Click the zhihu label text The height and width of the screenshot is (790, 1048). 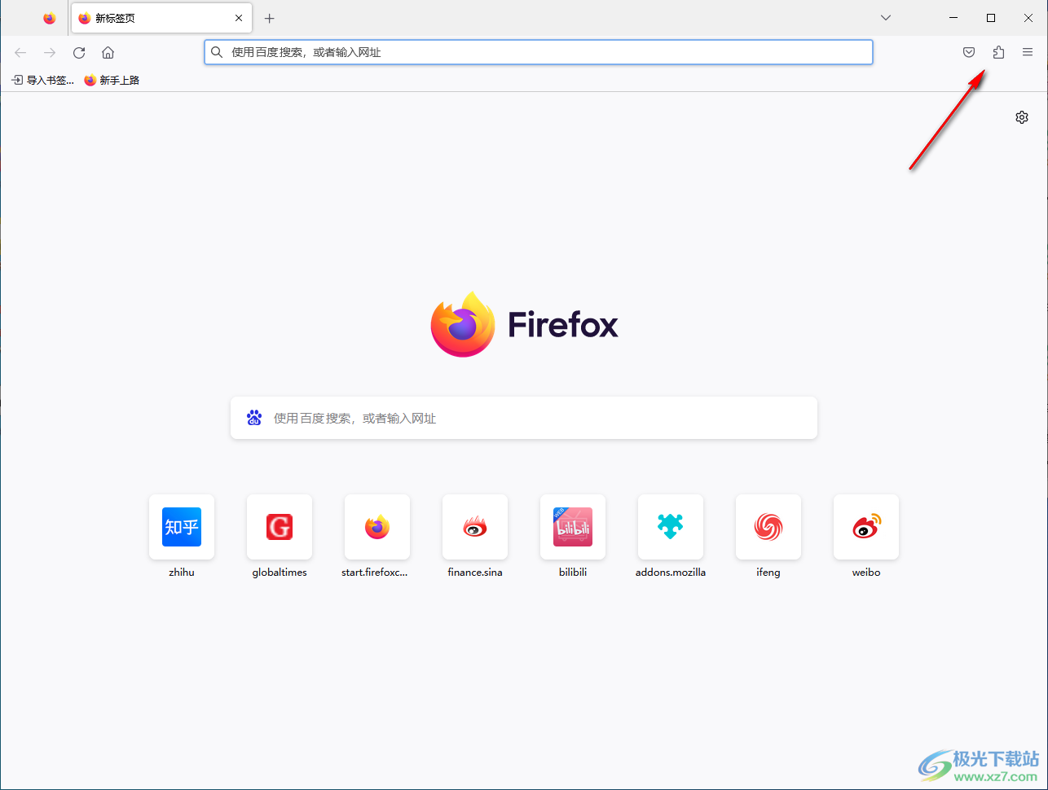point(182,573)
